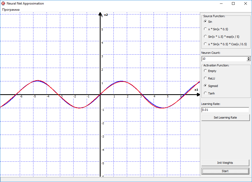Image resolution: width=252 pixels, height=182 pixels.
Task: Minimize the Neural Net Approximation window
Action: point(221,3)
